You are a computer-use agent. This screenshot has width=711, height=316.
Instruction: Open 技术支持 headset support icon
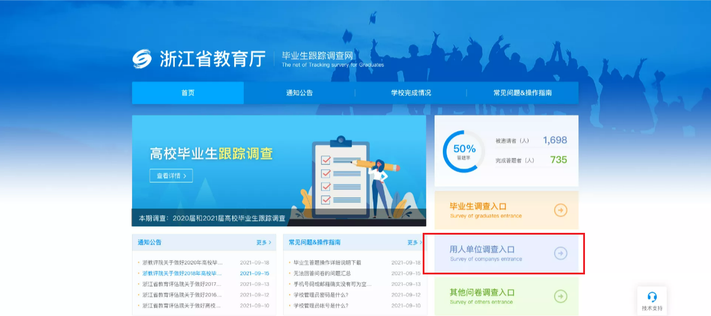pos(652,298)
